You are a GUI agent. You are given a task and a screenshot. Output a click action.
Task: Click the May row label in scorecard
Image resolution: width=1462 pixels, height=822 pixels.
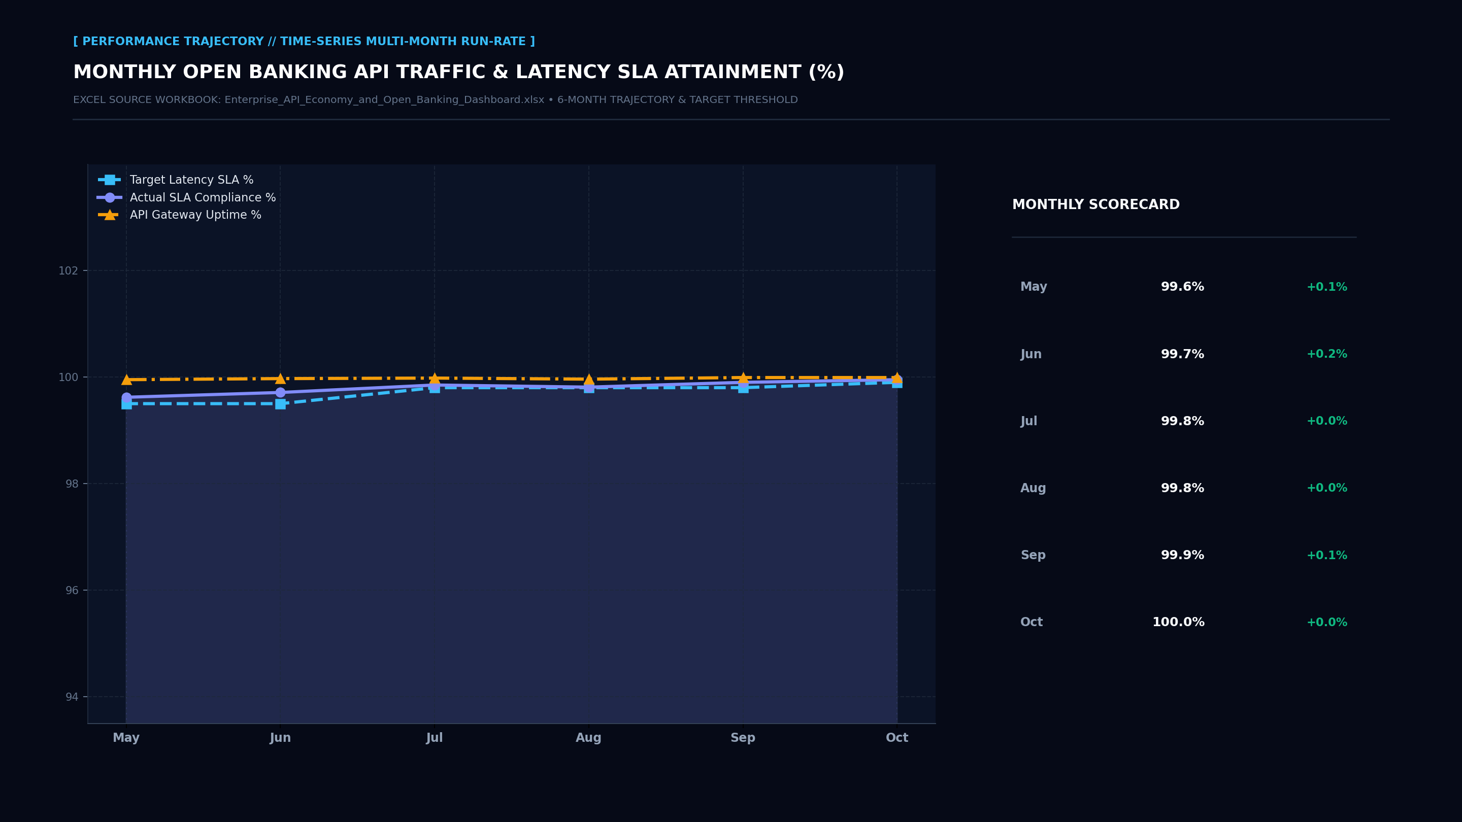tap(1034, 287)
